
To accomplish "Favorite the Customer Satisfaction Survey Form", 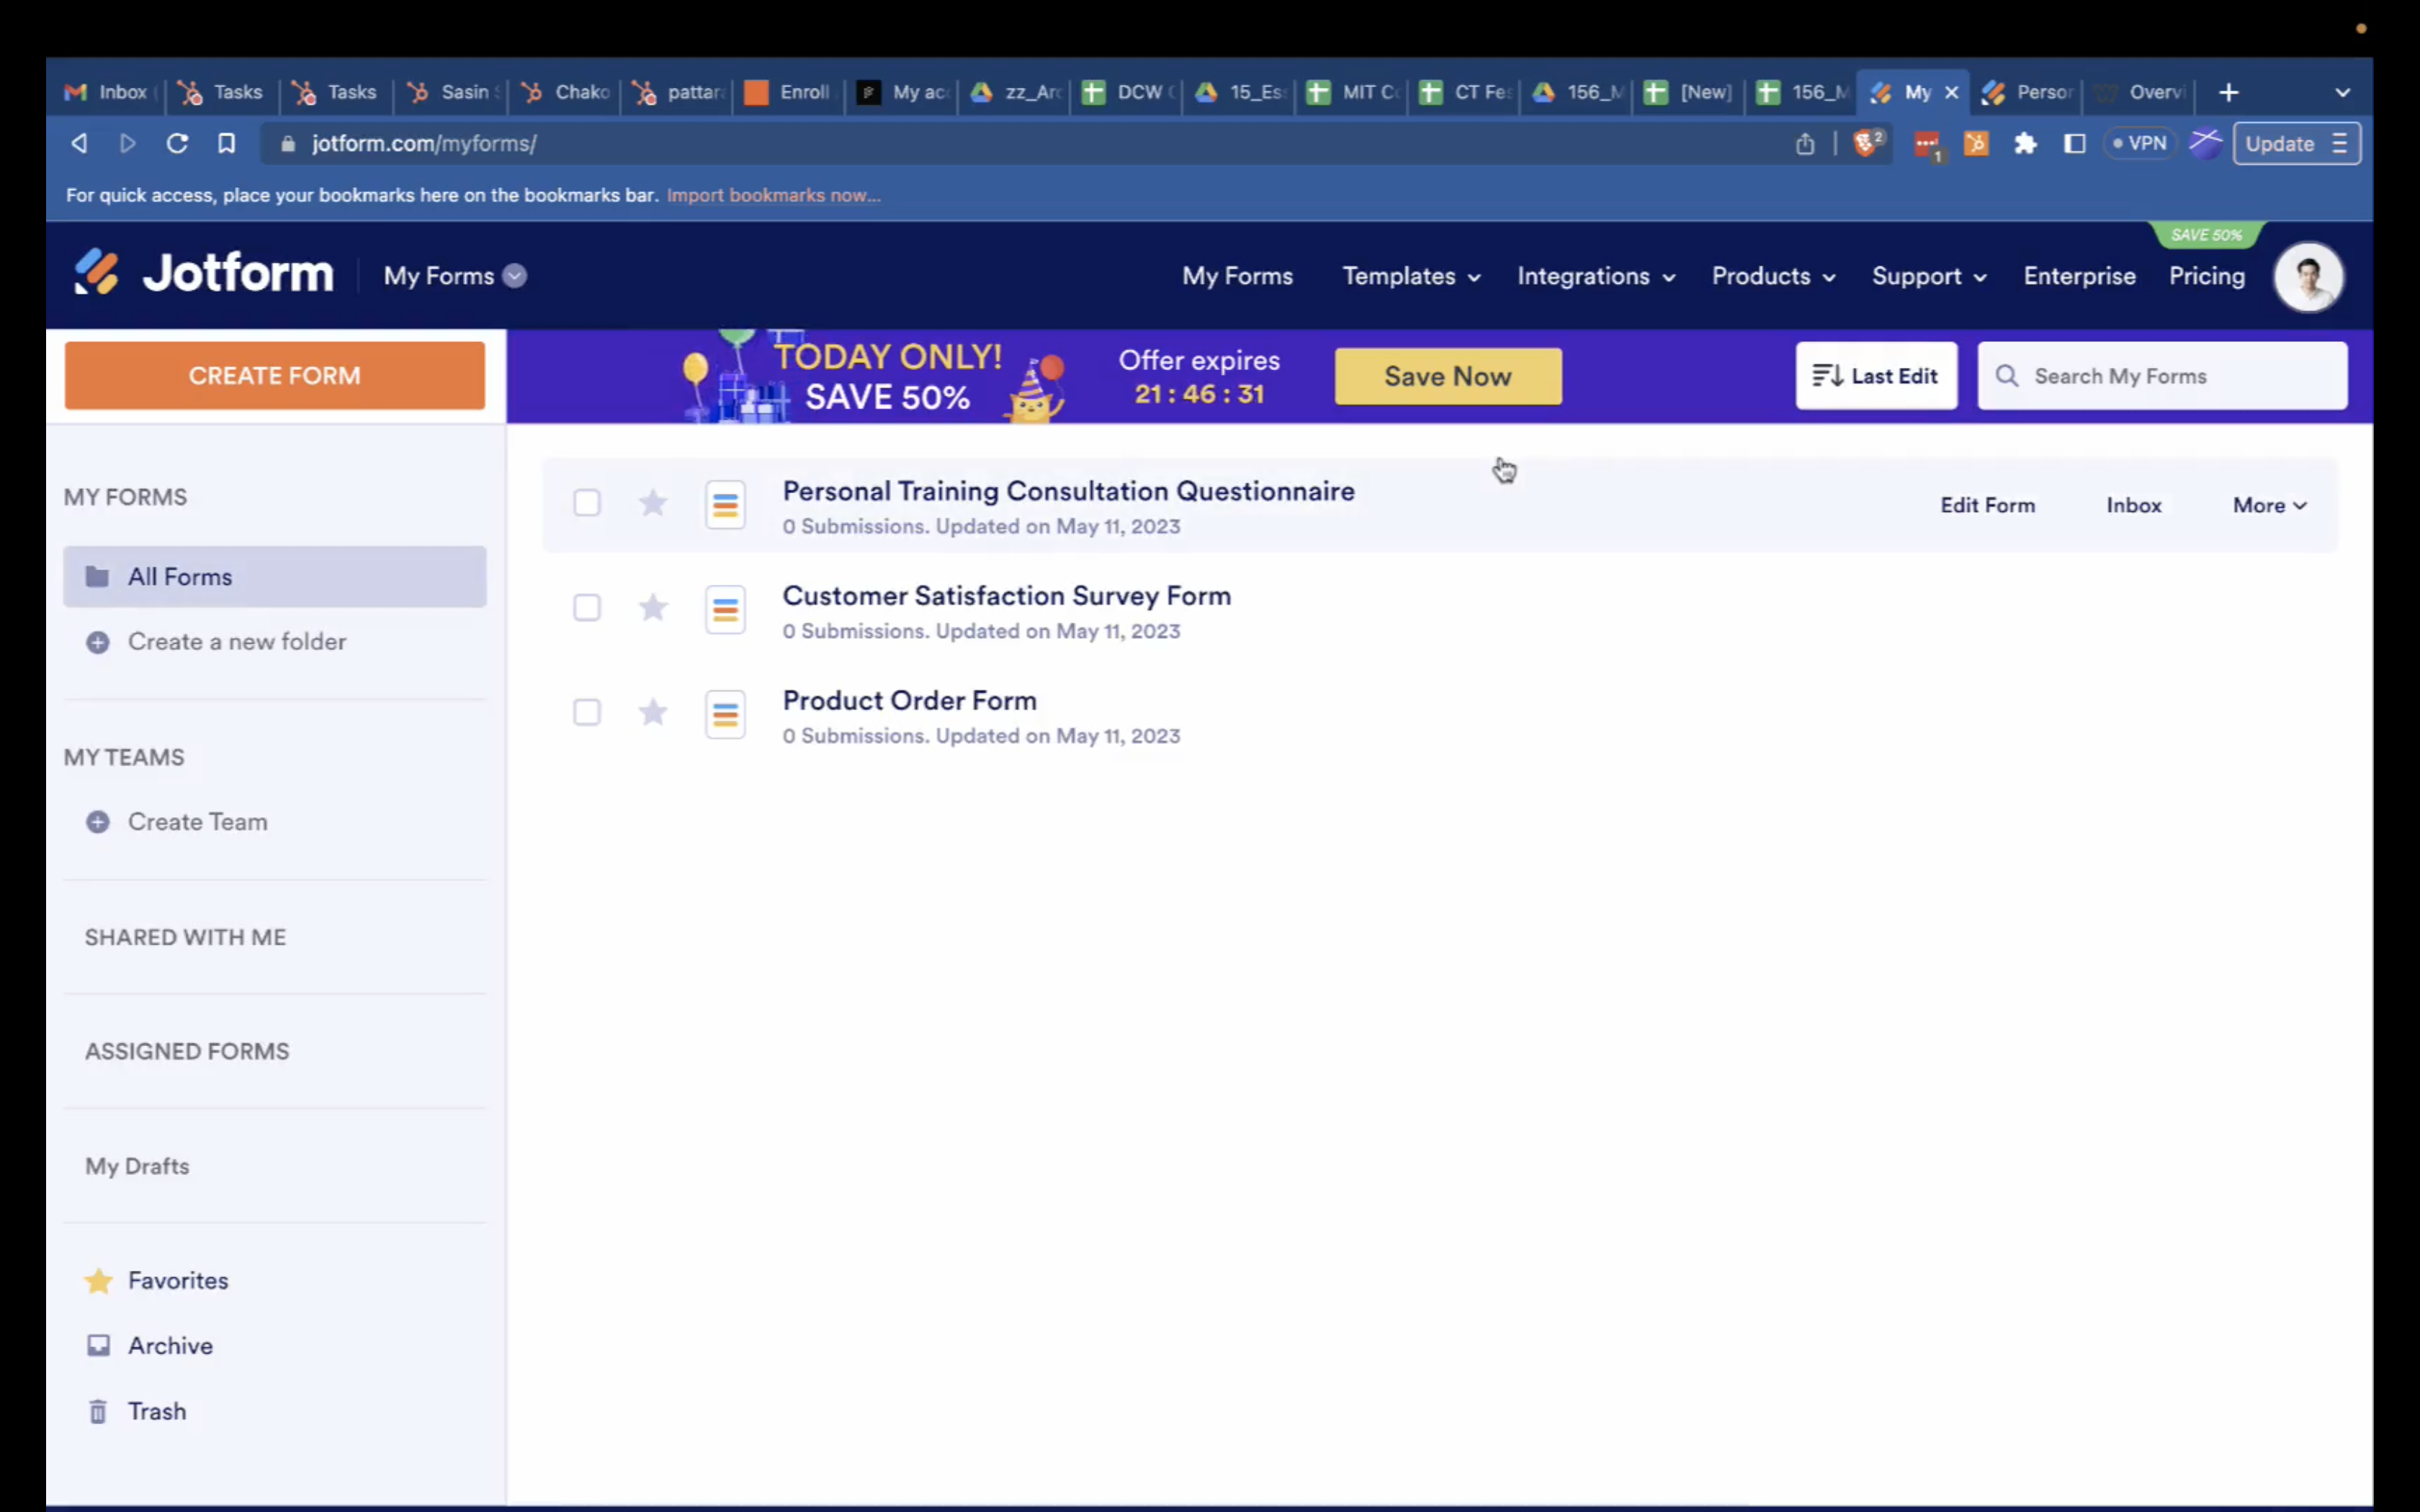I will (653, 608).
